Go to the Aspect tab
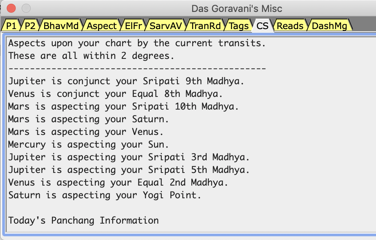Viewport: 376px width, 240px height. (102, 26)
